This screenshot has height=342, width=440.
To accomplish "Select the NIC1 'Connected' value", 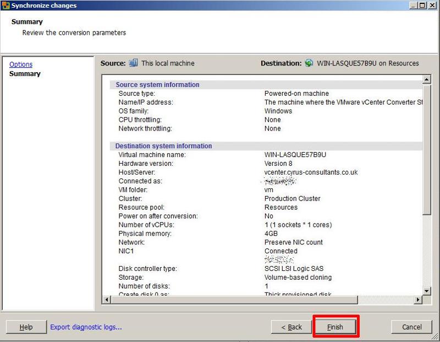I will pyautogui.click(x=281, y=251).
